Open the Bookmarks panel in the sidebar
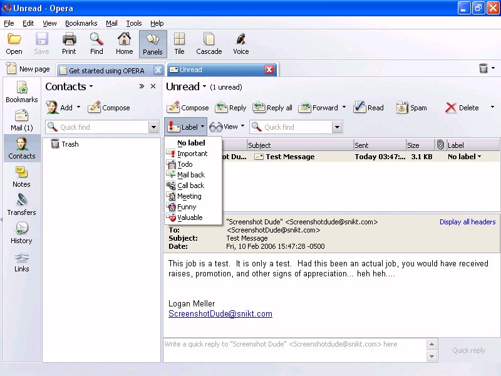The height and width of the screenshot is (376, 501). [x=21, y=91]
